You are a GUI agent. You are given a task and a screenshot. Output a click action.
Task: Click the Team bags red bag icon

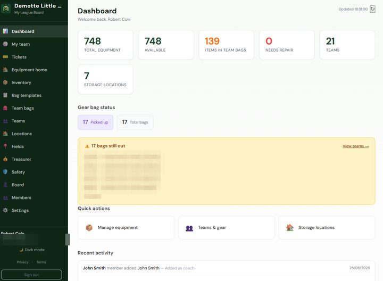coord(5,108)
